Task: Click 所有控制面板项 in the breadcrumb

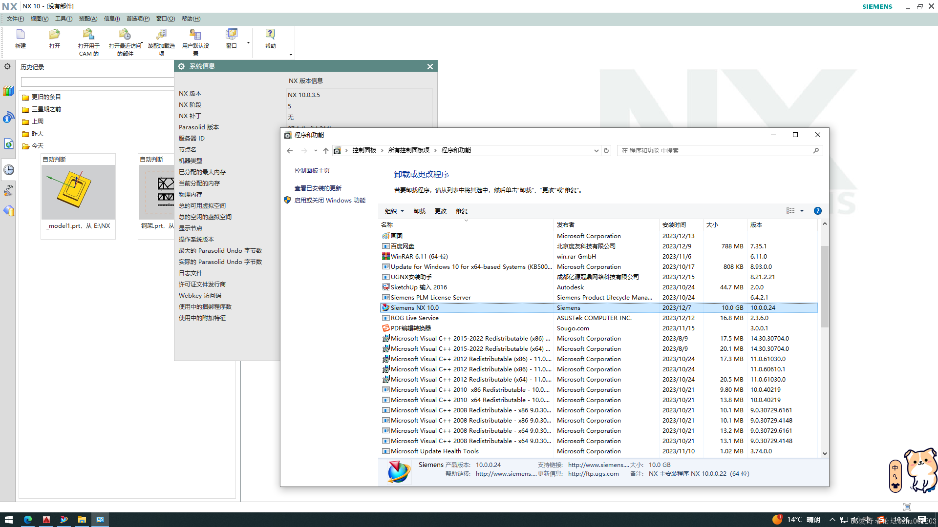Action: point(409,150)
